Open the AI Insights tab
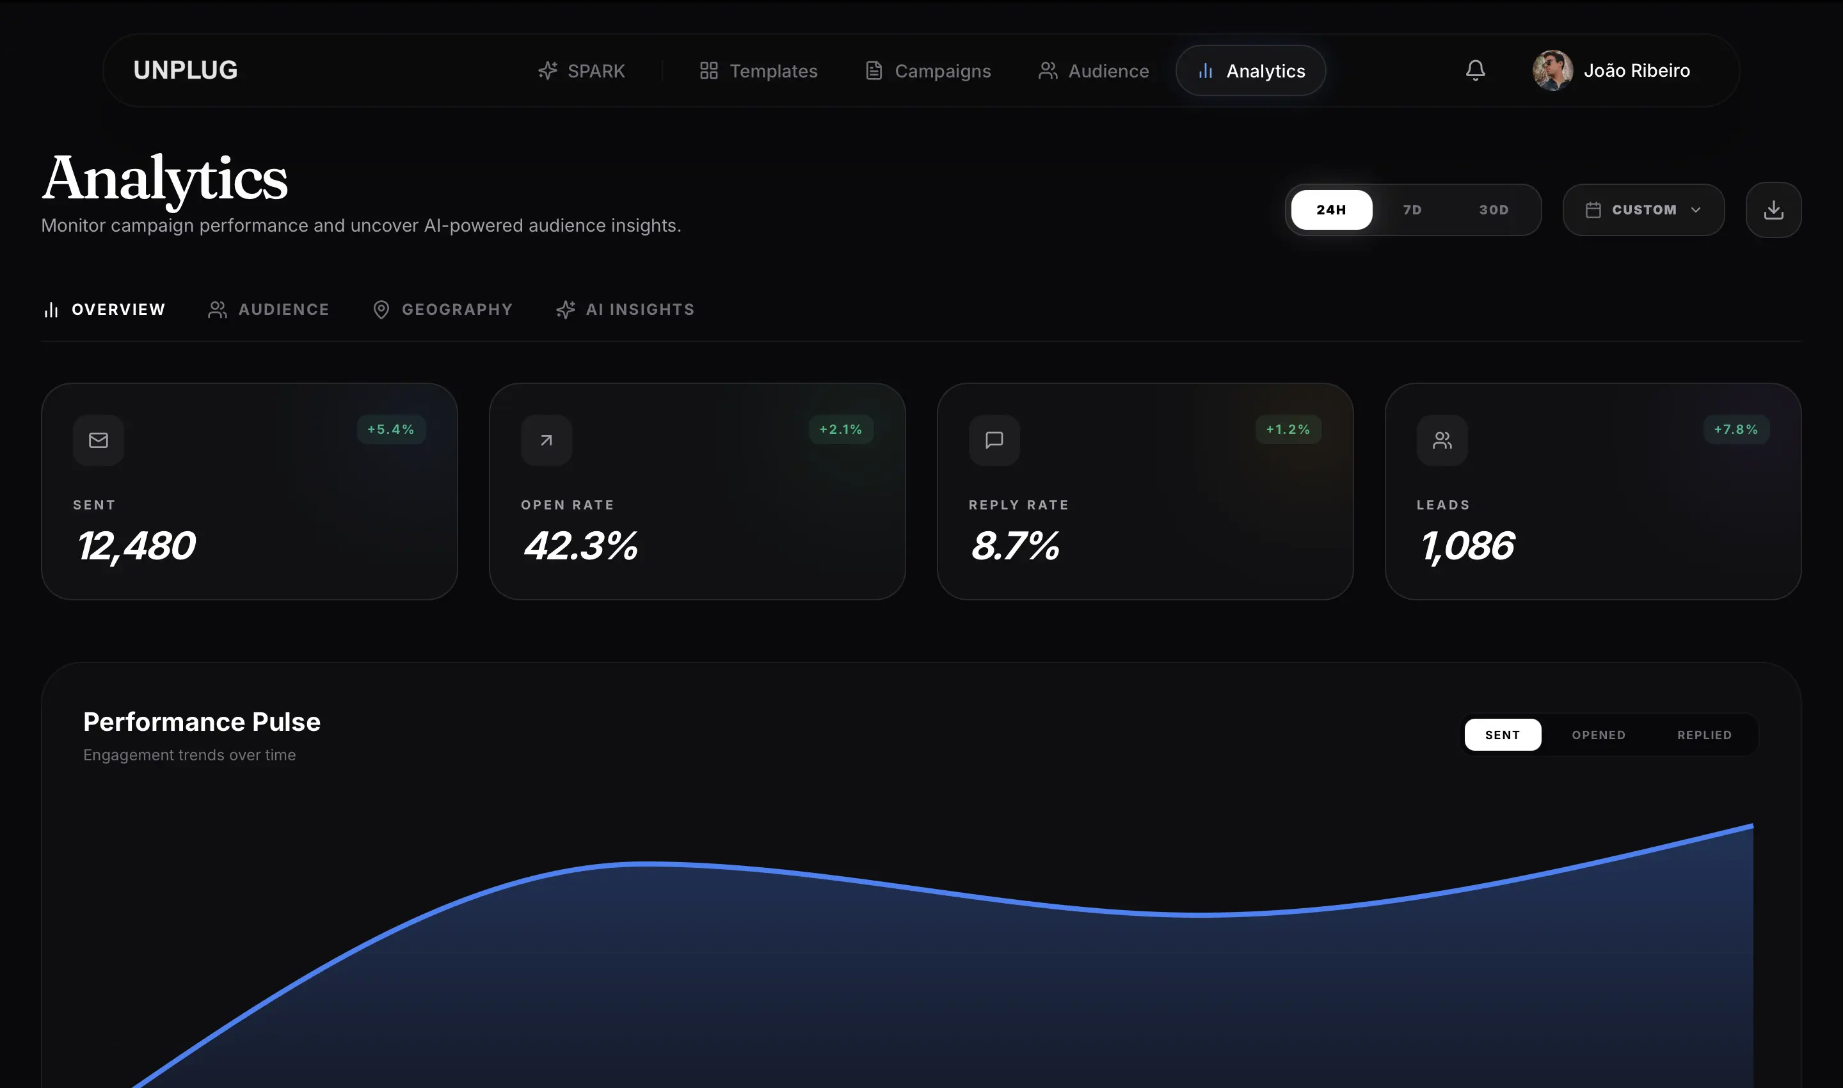Viewport: 1843px width, 1088px height. pos(625,309)
